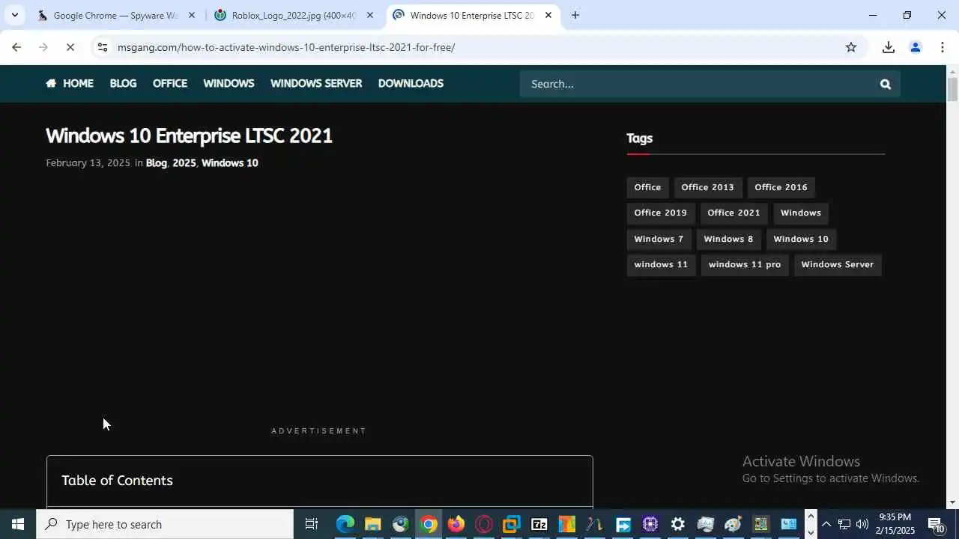959x539 pixels.
Task: Open the BLOG menu item
Action: [x=123, y=83]
